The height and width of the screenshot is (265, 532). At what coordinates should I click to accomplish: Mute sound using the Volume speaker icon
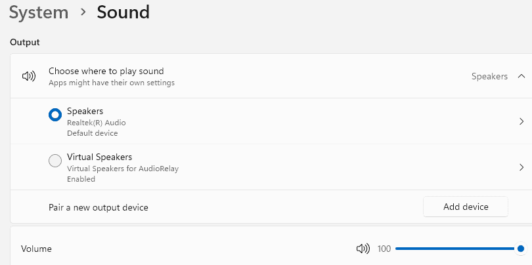[363, 249]
